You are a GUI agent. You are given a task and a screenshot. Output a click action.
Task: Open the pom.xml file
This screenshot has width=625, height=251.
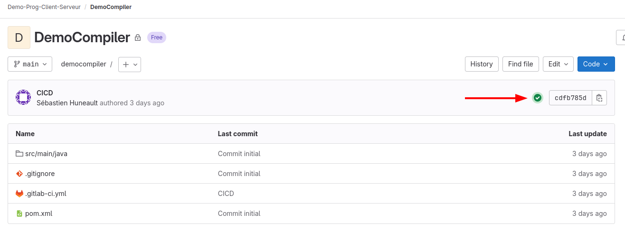click(38, 214)
